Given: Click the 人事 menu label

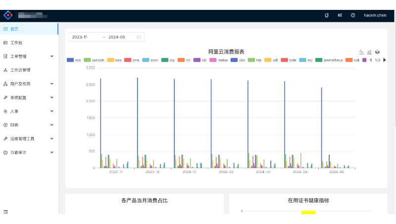Looking at the screenshot, I should (14, 111).
